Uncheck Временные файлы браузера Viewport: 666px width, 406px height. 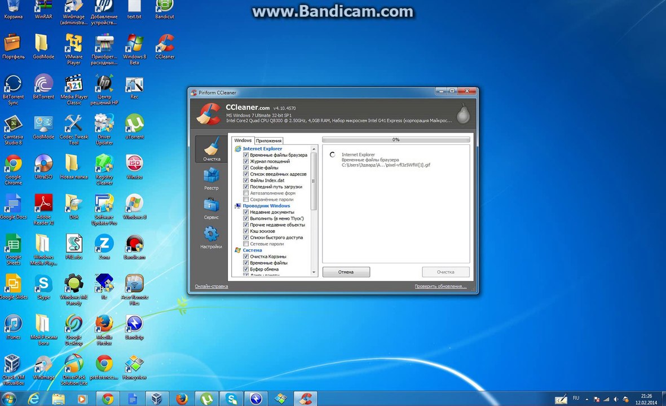[x=246, y=155]
